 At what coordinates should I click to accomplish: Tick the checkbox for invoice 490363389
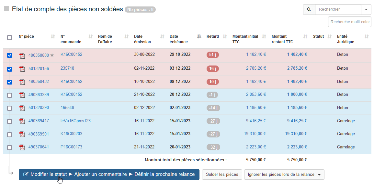(10, 95)
